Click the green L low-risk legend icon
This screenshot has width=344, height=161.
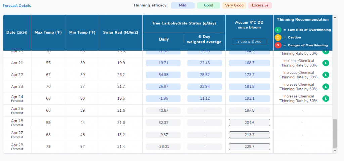click(x=278, y=30)
